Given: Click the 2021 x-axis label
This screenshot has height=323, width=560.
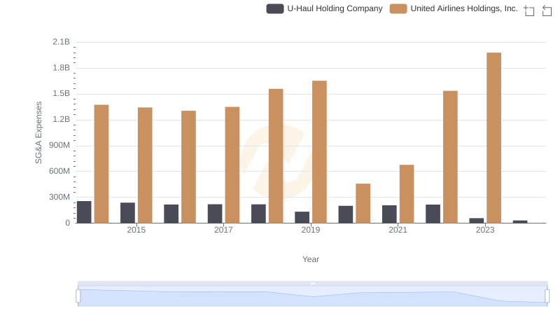Looking at the screenshot, I should (x=398, y=230).
